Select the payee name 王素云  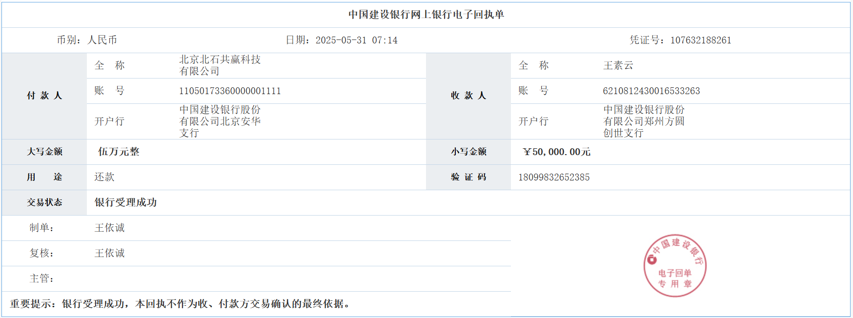tap(618, 65)
